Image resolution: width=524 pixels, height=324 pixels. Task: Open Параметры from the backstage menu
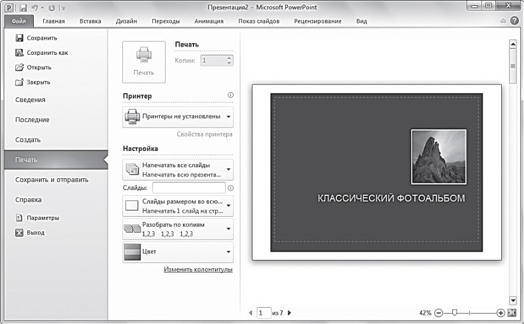[37, 218]
